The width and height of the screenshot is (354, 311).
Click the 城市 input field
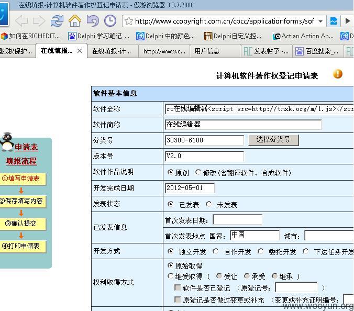tap(329, 235)
